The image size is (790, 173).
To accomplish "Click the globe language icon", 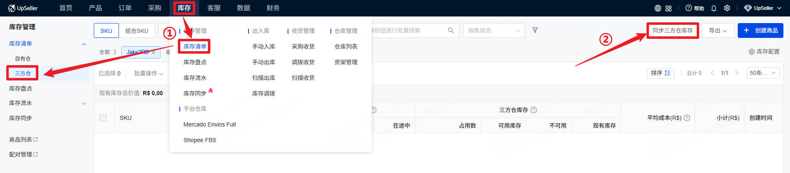I will tap(658, 8).
